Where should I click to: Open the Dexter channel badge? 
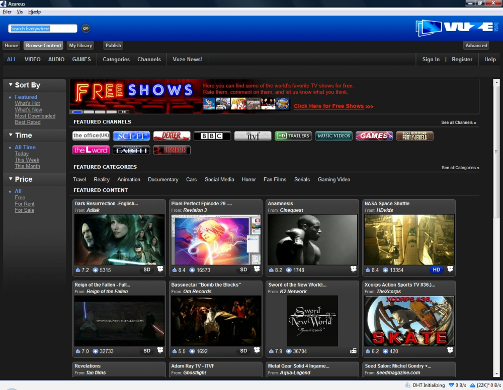[x=172, y=136]
